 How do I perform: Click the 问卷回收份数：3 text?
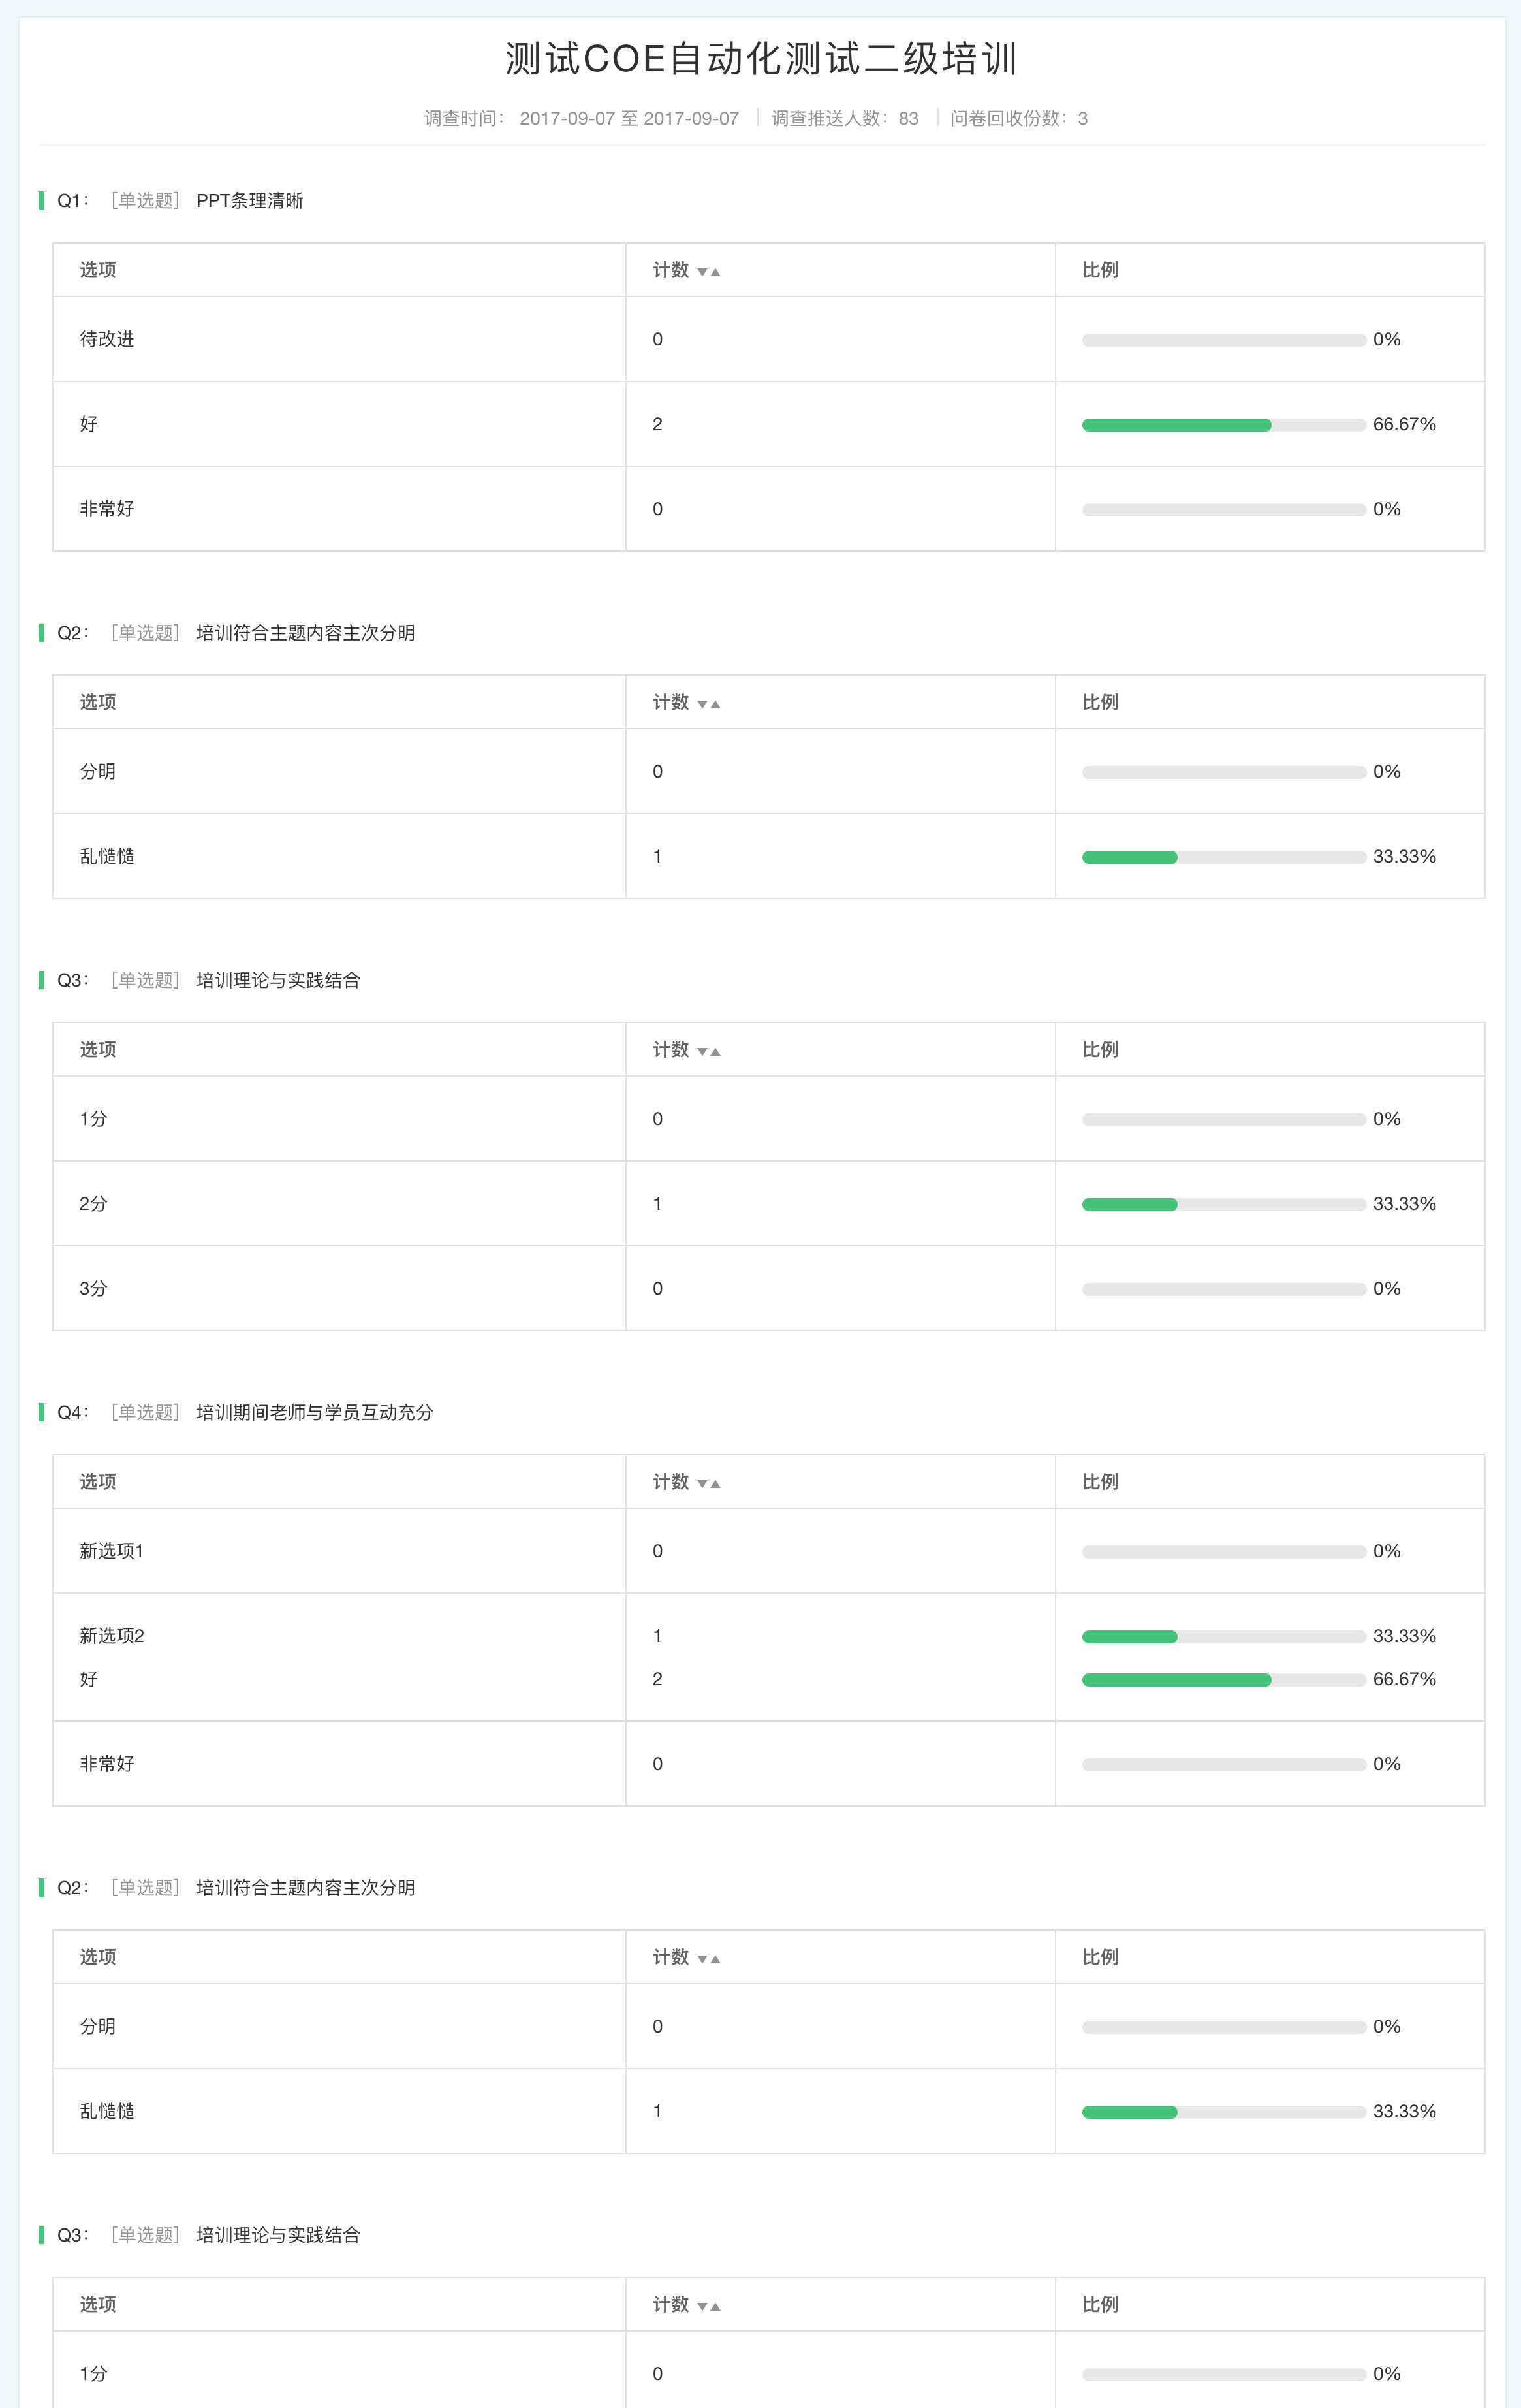(1019, 119)
